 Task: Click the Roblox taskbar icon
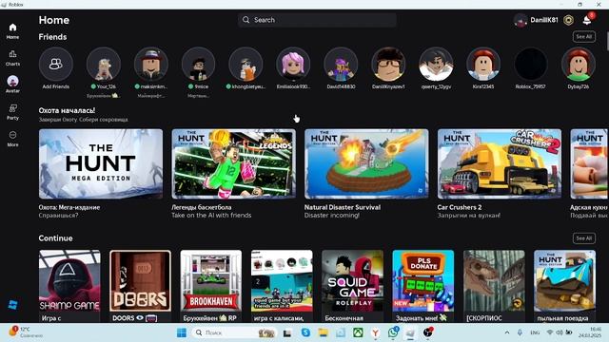(x=410, y=332)
